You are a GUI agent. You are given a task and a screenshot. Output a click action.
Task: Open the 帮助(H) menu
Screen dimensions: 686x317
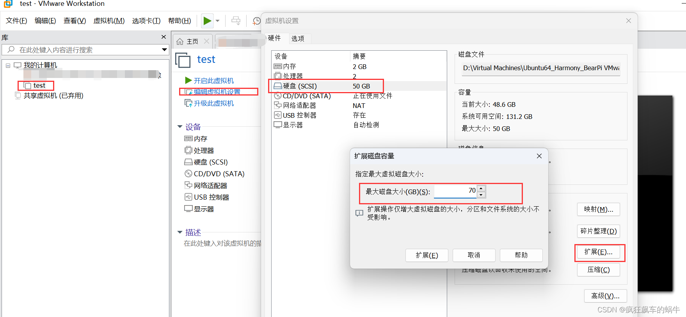coord(179,21)
